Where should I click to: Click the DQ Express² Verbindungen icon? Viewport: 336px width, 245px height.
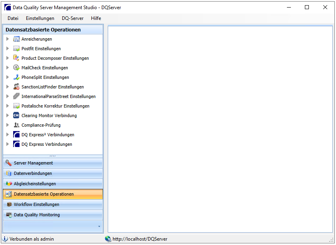click(x=16, y=135)
